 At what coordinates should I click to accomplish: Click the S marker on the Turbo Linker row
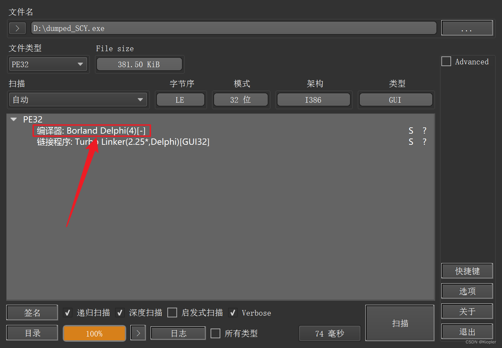point(411,142)
